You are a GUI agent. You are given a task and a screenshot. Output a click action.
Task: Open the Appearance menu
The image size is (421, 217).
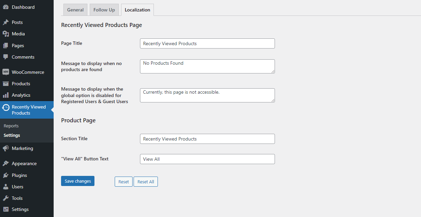click(24, 163)
